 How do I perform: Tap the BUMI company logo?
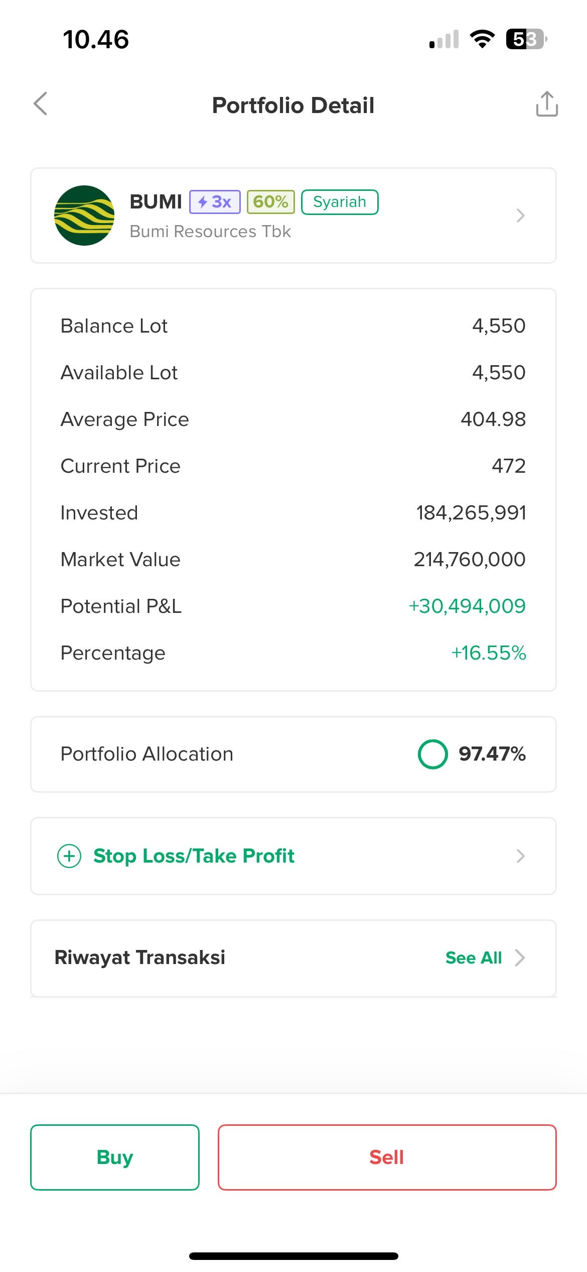pyautogui.click(x=84, y=216)
